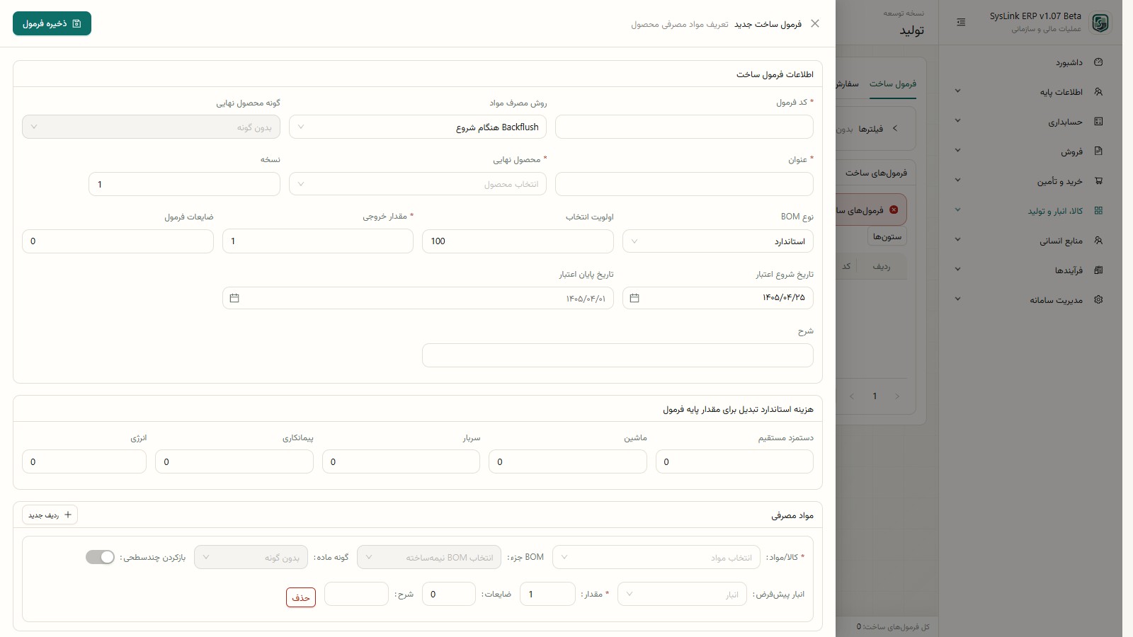
Task: Click the material row ضایعات field
Action: click(x=448, y=594)
